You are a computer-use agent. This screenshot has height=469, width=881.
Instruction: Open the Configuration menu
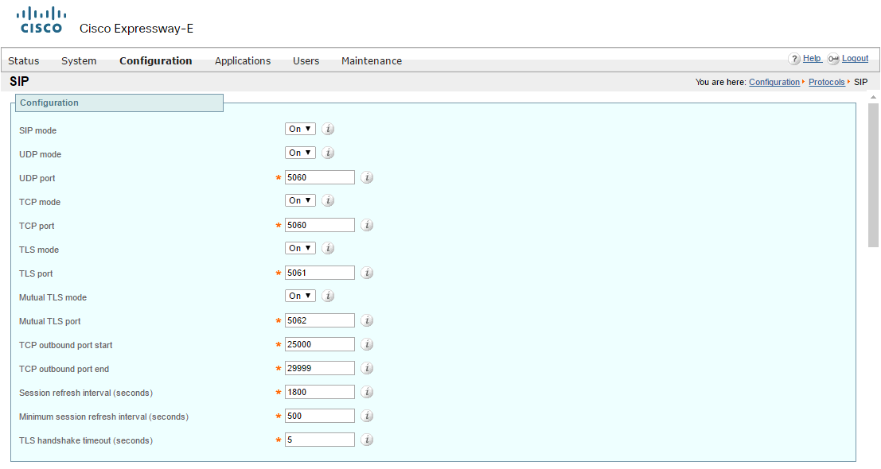coord(156,60)
